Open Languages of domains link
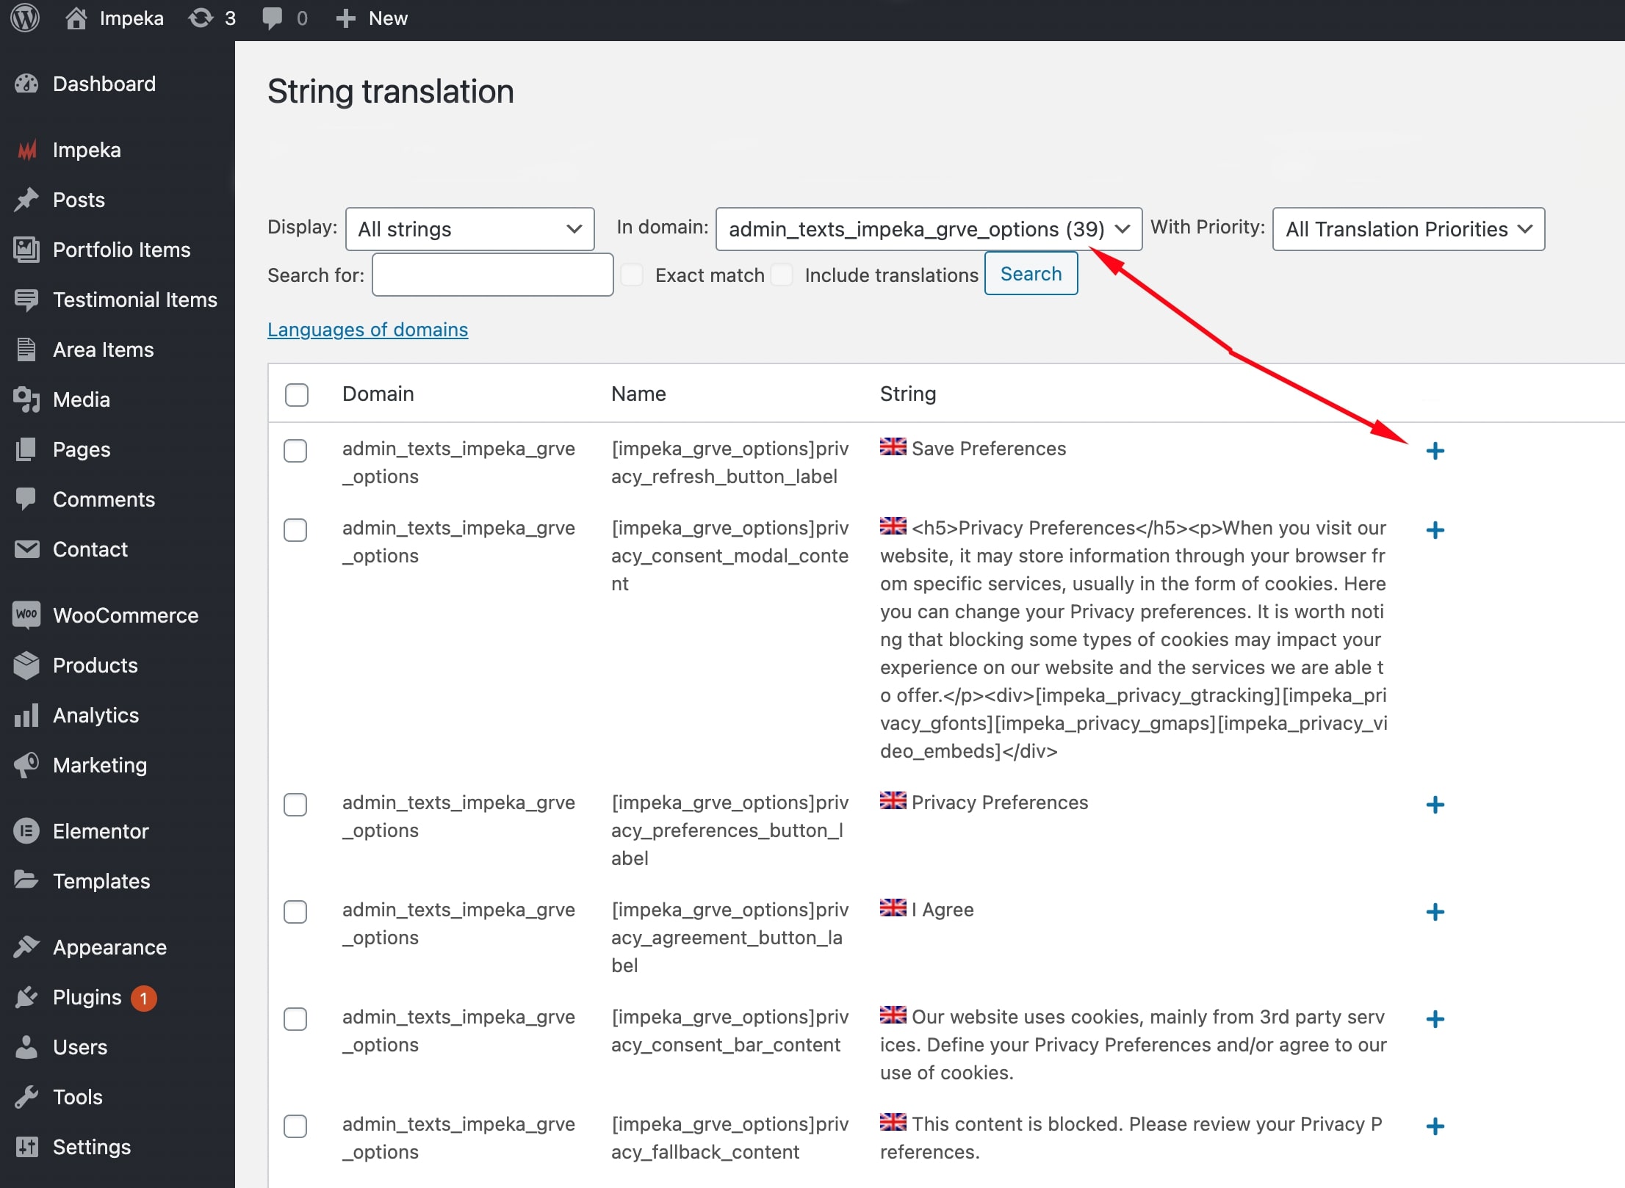The image size is (1625, 1188). (x=367, y=330)
